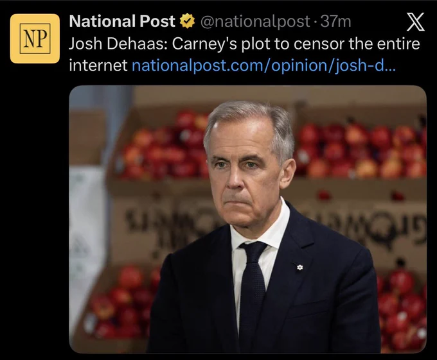Image resolution: width=437 pixels, height=360 pixels.
Task: Click the white lapel pin on the suit
Action: [299, 268]
